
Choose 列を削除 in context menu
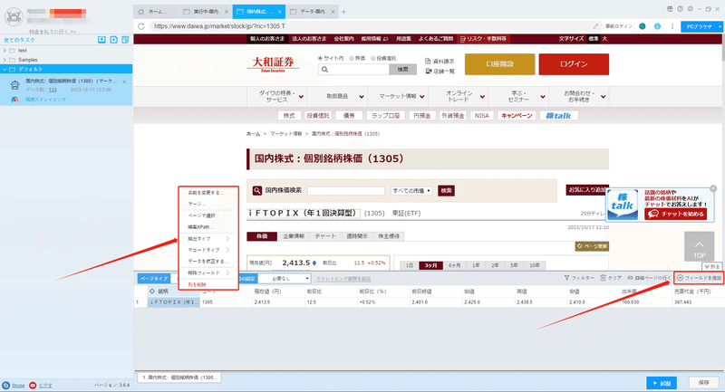pos(197,284)
